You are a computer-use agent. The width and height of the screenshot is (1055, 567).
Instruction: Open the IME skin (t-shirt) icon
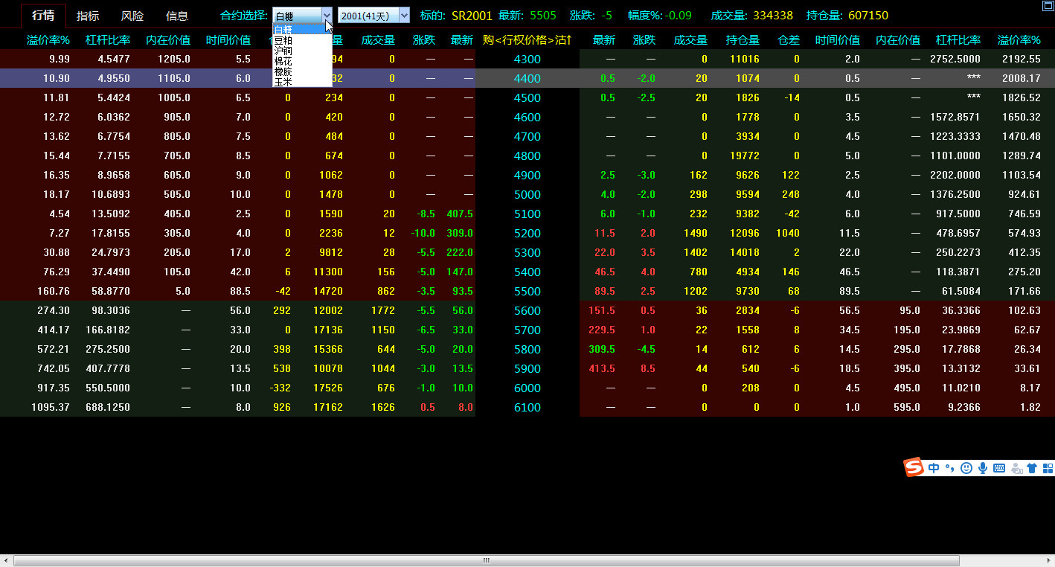[x=1032, y=468]
